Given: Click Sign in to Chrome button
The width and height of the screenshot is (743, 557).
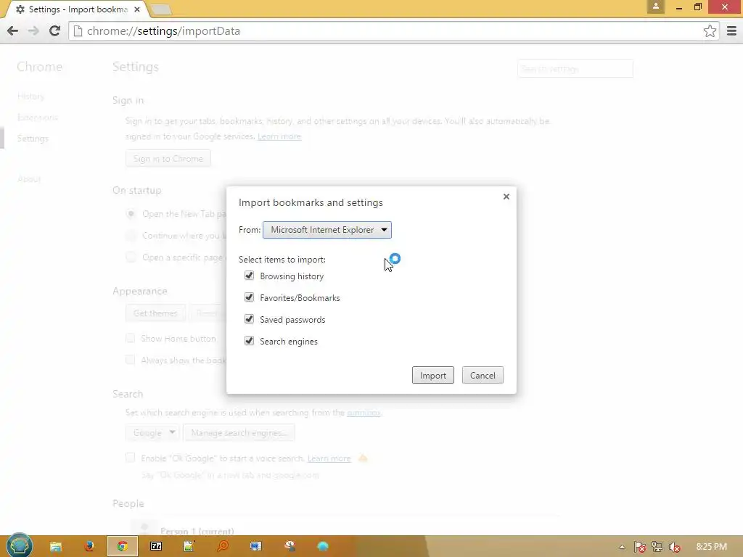Looking at the screenshot, I should (168, 159).
